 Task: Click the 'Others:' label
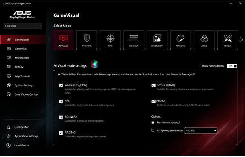click(x=156, y=116)
